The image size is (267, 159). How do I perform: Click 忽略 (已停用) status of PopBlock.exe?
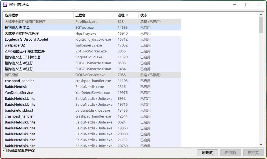click(x=150, y=22)
